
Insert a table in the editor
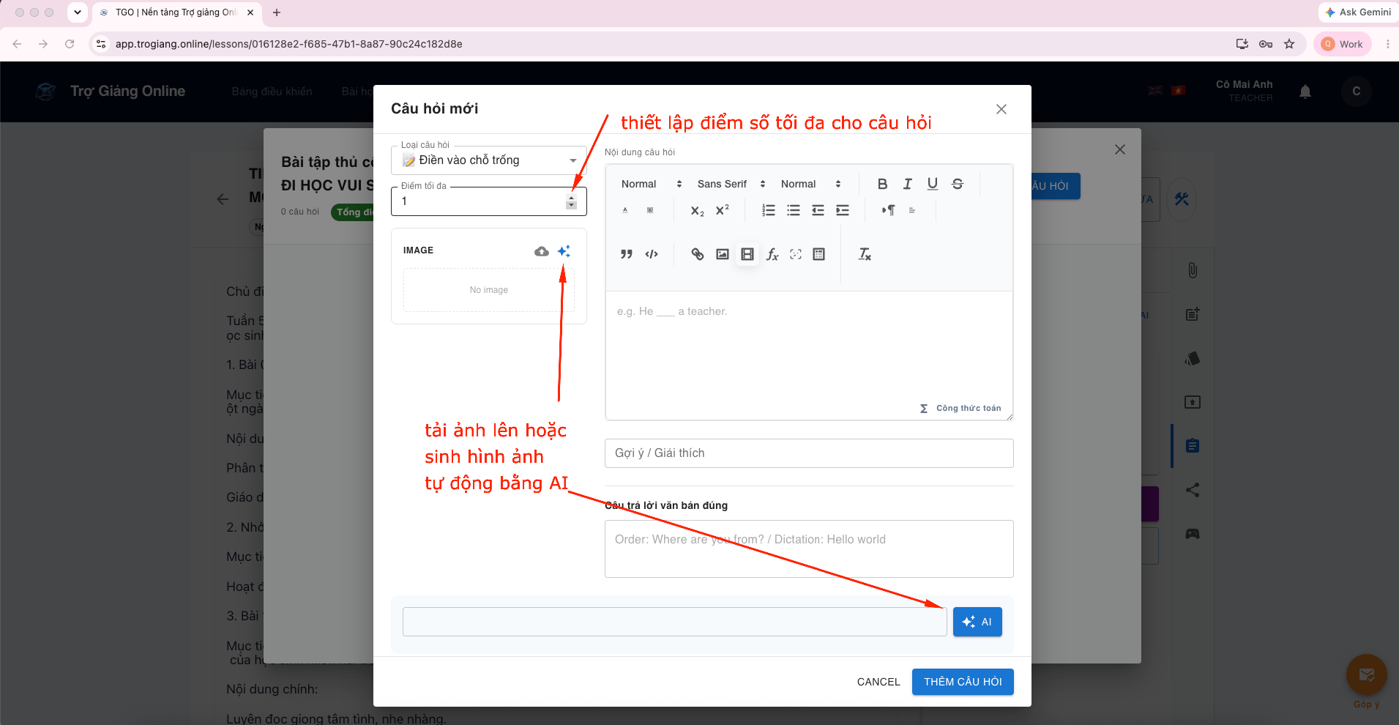click(819, 254)
